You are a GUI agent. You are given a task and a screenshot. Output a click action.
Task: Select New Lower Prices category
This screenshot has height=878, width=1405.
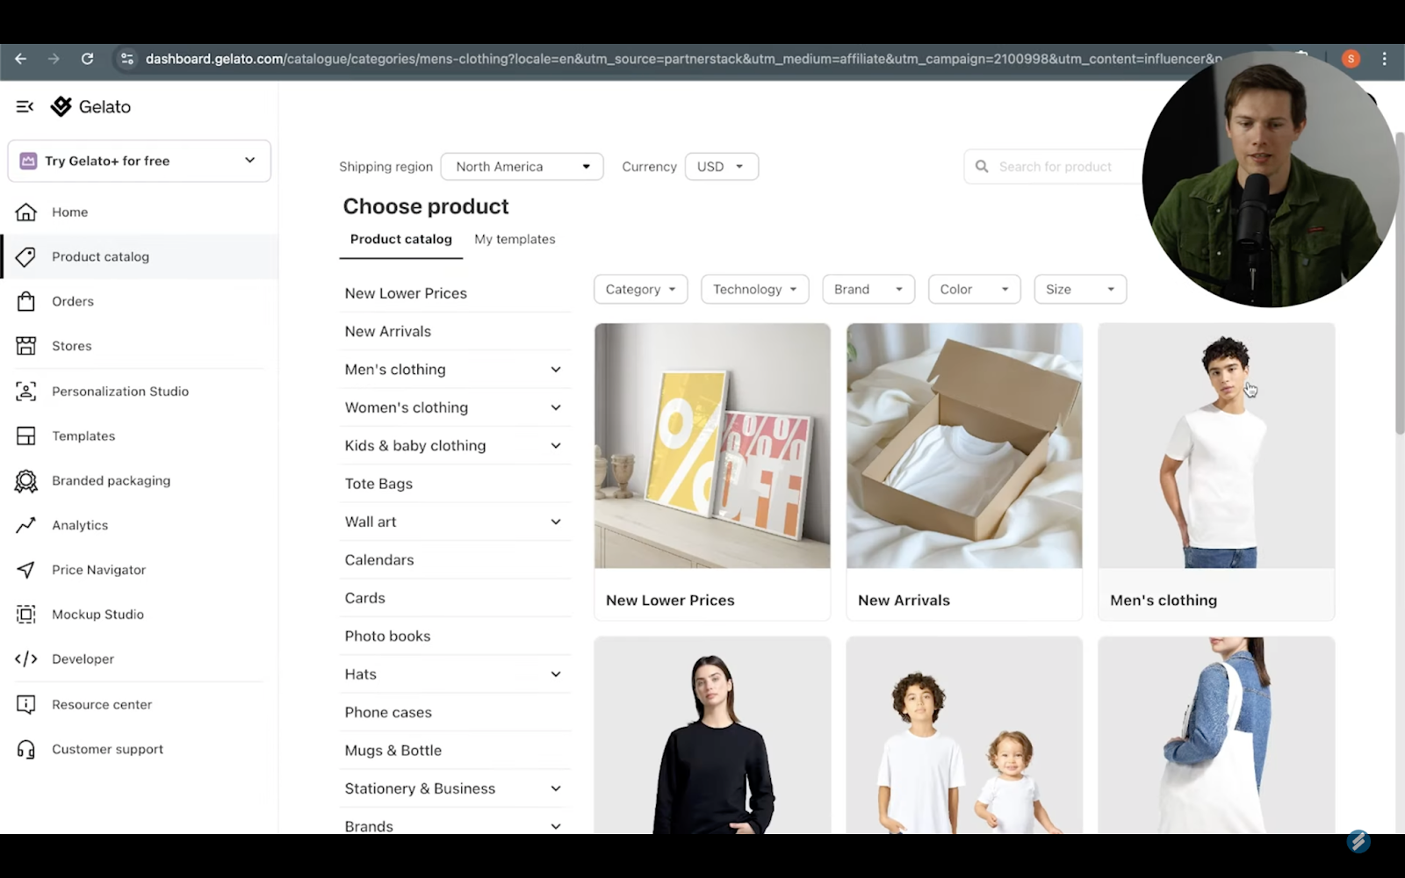coord(406,293)
